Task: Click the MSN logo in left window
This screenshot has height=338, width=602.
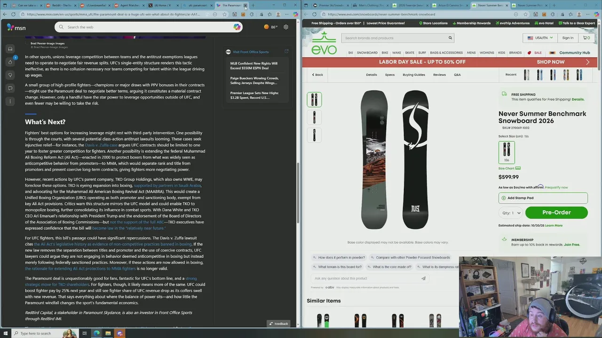Action: tap(16, 27)
